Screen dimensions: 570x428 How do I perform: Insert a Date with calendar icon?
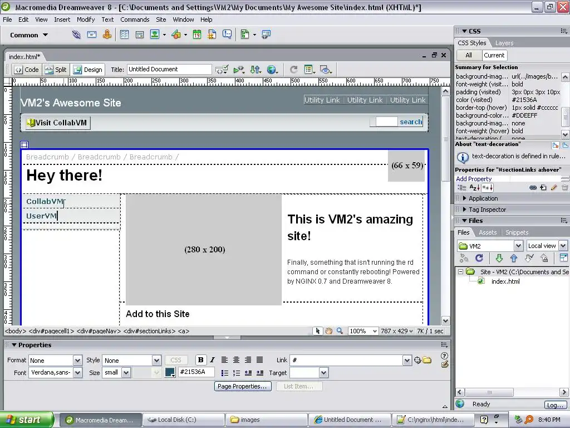coord(196,35)
